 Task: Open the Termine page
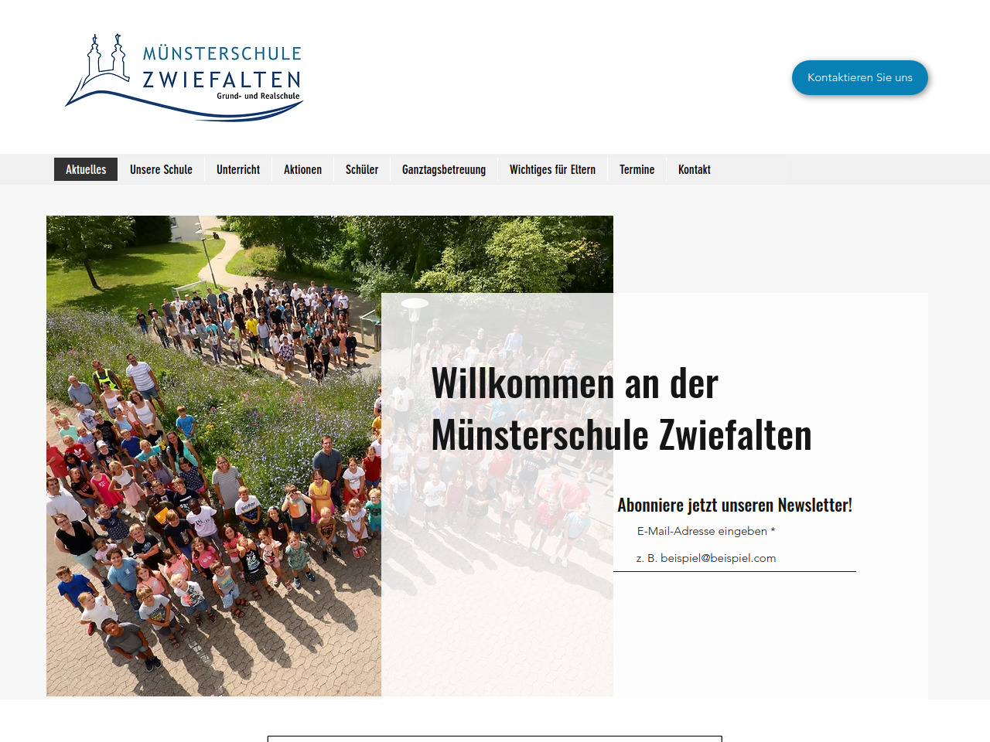637,169
